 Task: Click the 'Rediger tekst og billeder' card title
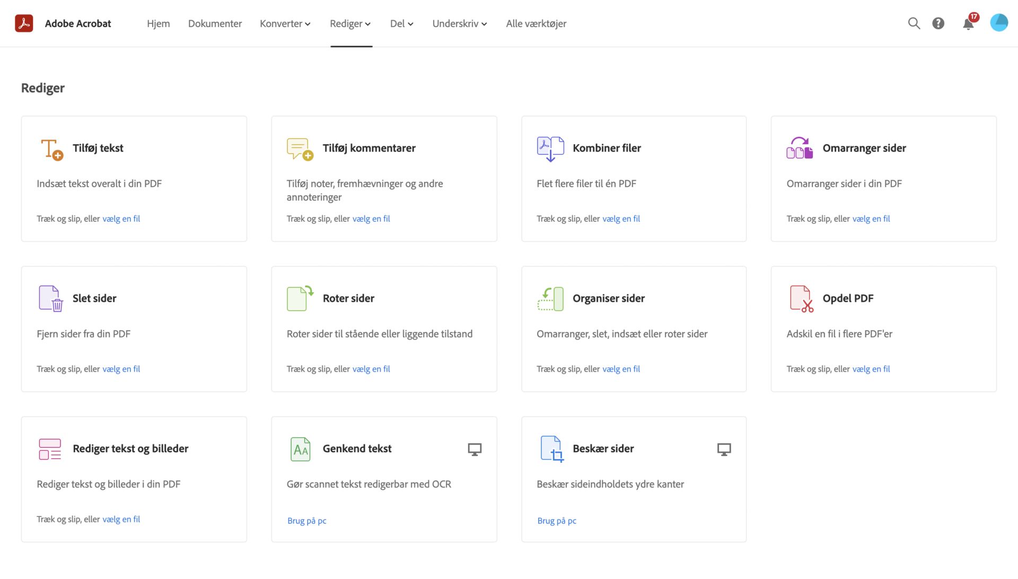click(x=130, y=449)
